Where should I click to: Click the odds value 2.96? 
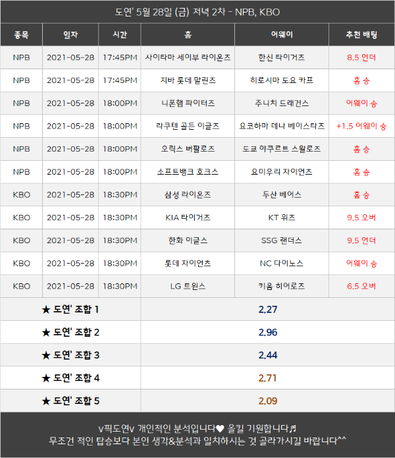tap(268, 332)
